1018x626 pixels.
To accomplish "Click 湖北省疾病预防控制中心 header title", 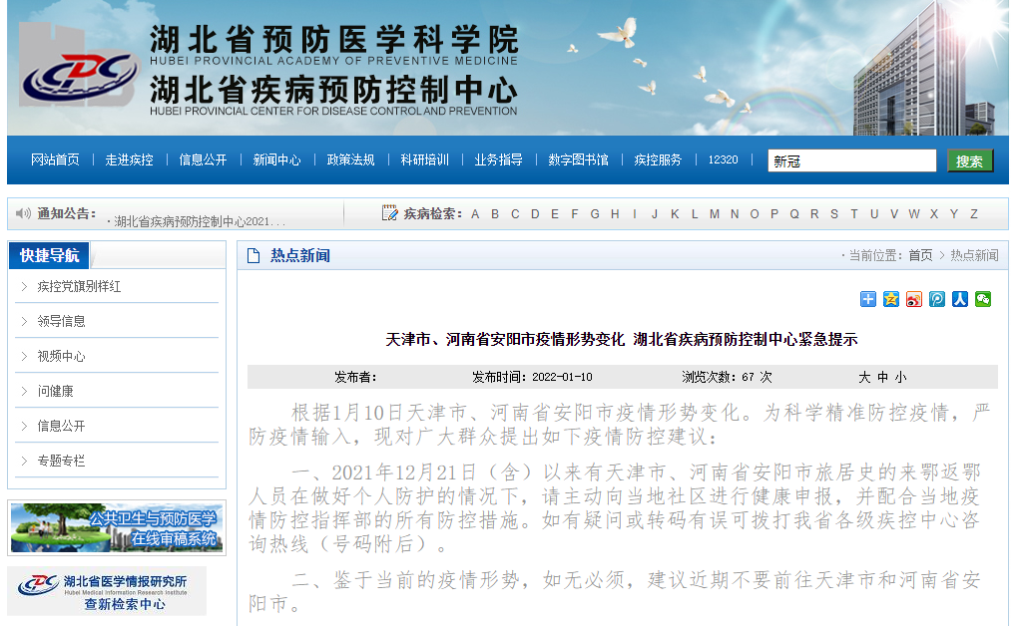I will click(x=333, y=90).
